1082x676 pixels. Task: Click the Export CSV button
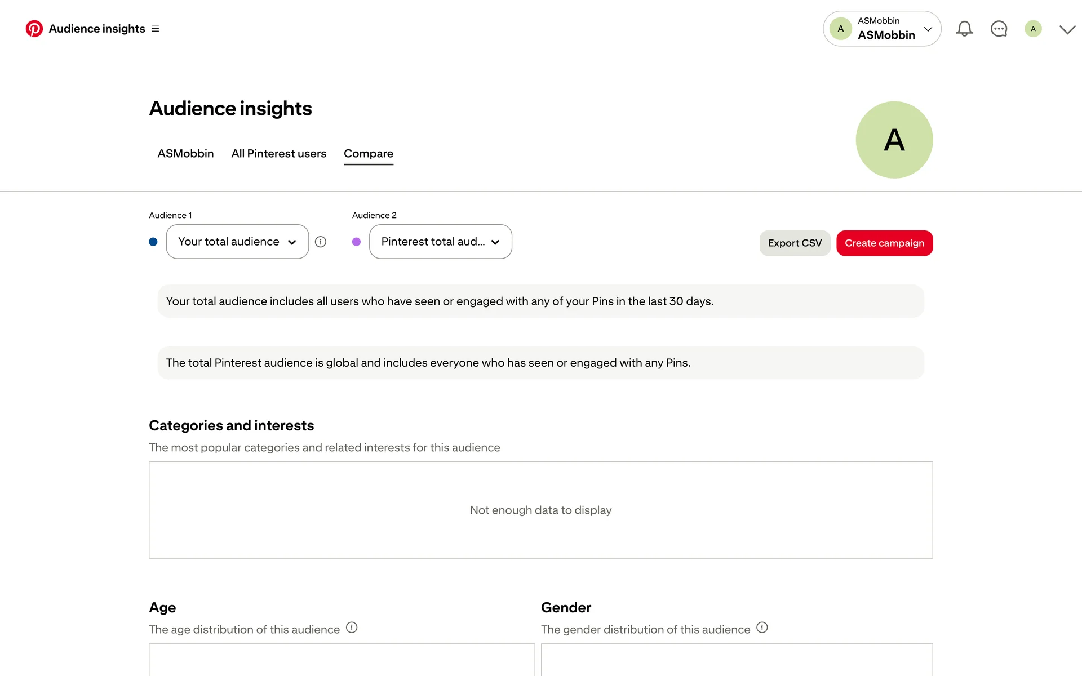coord(795,243)
